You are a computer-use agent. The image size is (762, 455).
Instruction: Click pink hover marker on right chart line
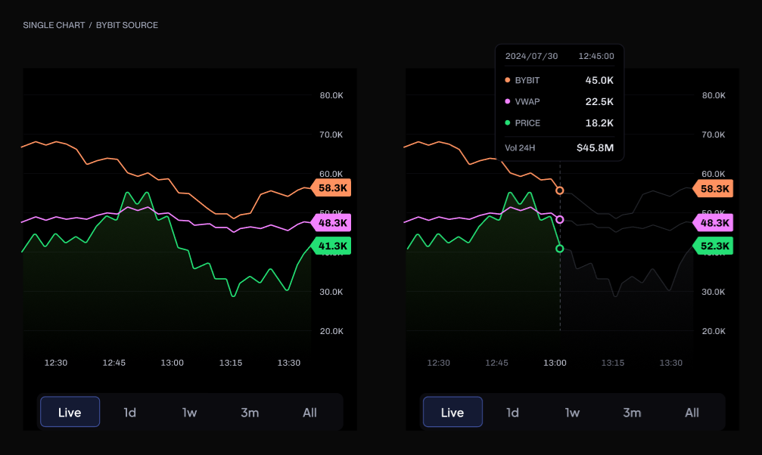tap(560, 220)
